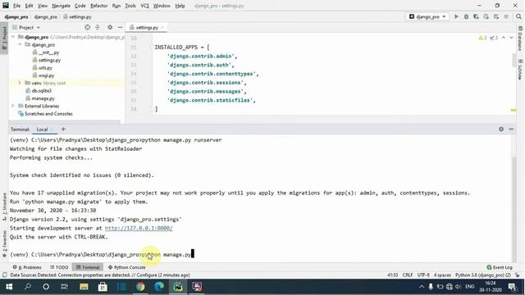The image size is (525, 295).
Task: Select settings.py in project tree
Action: pyautogui.click(x=49, y=60)
